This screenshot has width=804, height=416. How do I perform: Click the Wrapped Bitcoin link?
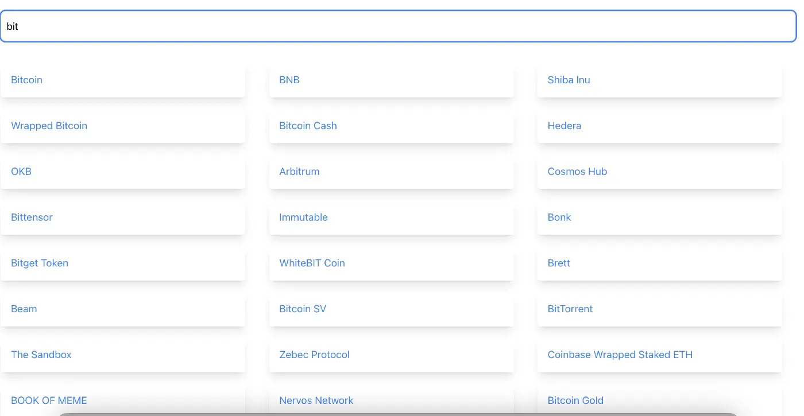coord(49,126)
